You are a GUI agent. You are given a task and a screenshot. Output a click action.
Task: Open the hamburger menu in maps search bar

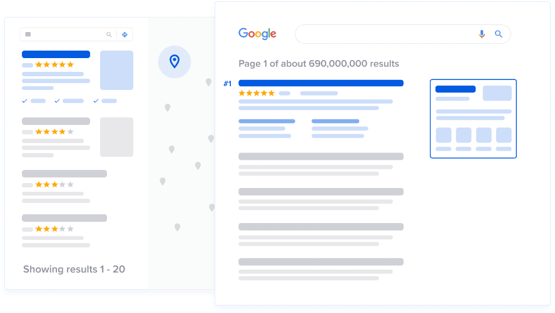coord(28,34)
